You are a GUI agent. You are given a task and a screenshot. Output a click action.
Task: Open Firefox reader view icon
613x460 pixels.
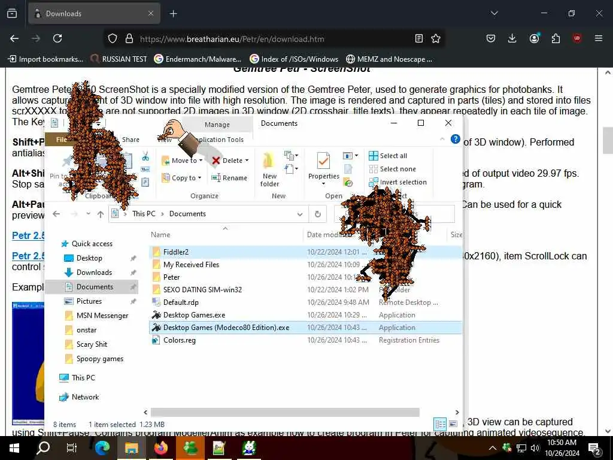418,38
